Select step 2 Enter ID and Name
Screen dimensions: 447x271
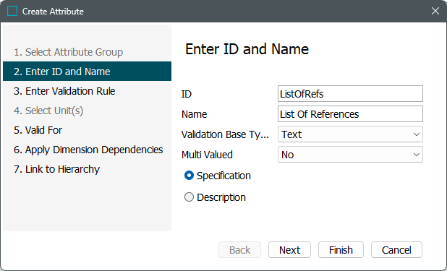point(87,72)
